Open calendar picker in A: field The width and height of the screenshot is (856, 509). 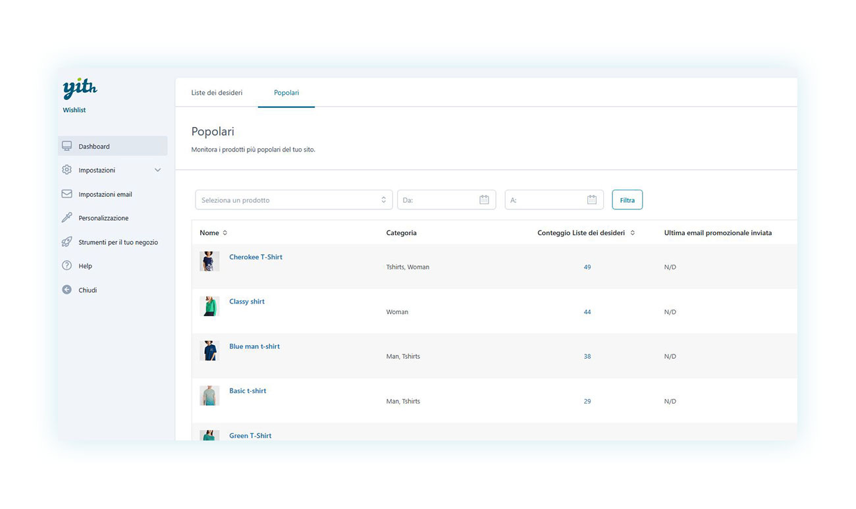pyautogui.click(x=591, y=200)
